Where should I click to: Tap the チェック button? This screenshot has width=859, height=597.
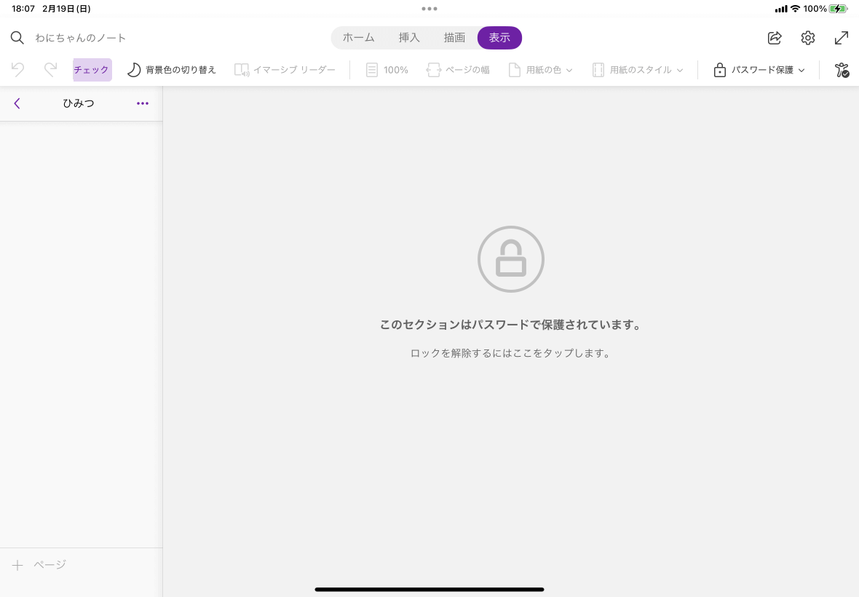(x=92, y=70)
